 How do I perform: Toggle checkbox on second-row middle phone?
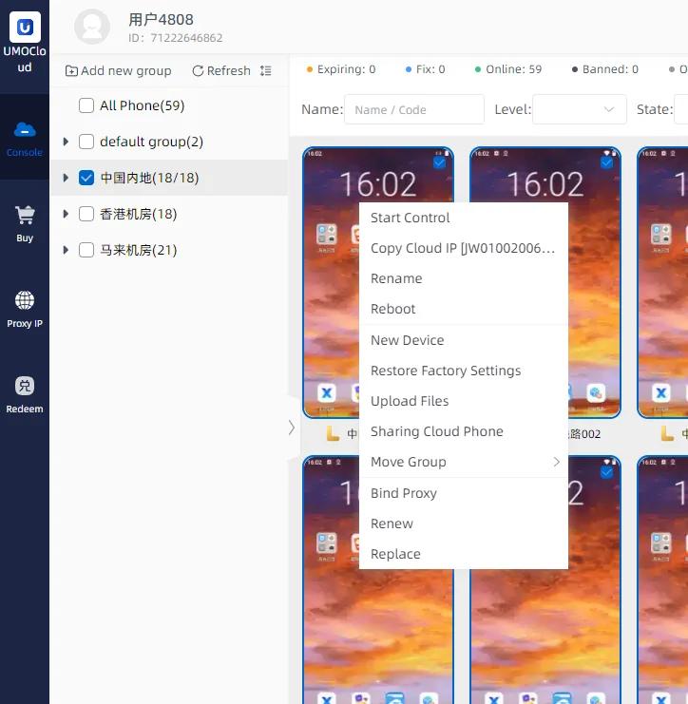coord(606,472)
